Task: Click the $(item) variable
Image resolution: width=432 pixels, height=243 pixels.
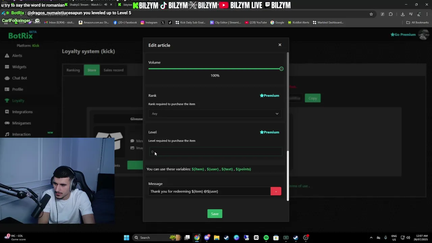Action: click(198, 169)
